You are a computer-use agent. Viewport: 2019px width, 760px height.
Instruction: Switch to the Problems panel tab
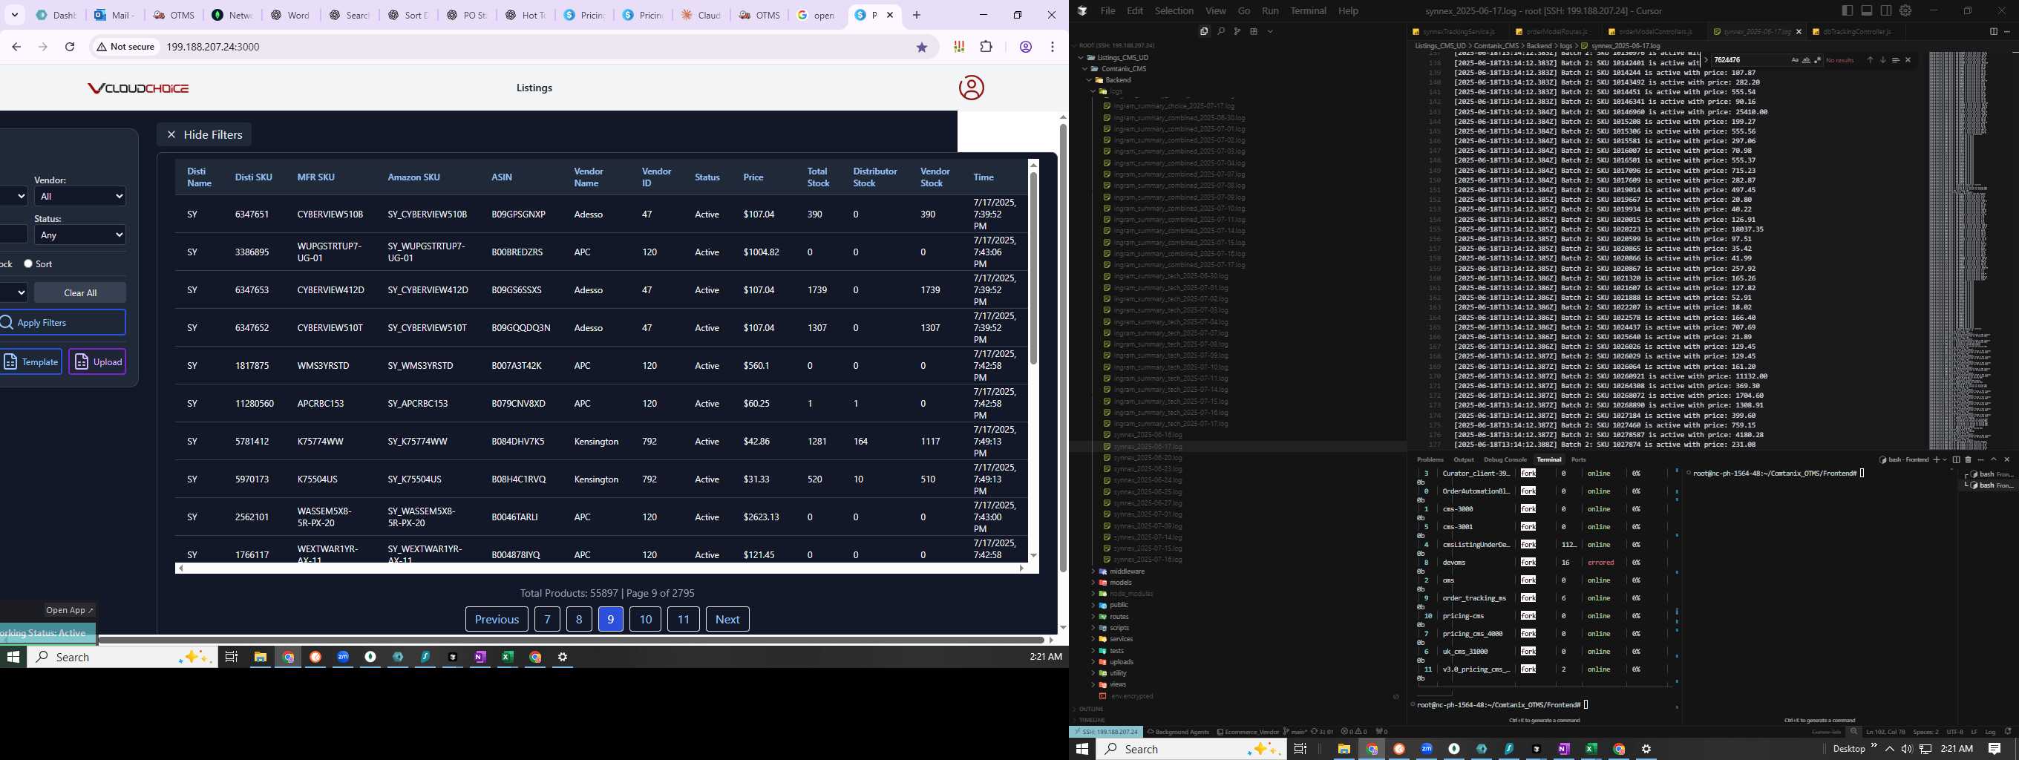click(1430, 460)
